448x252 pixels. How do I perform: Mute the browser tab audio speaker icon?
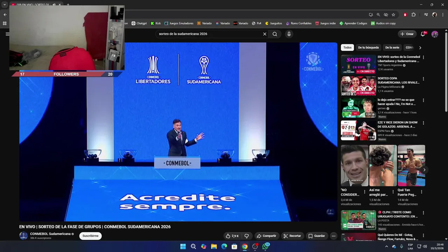(54, 5)
